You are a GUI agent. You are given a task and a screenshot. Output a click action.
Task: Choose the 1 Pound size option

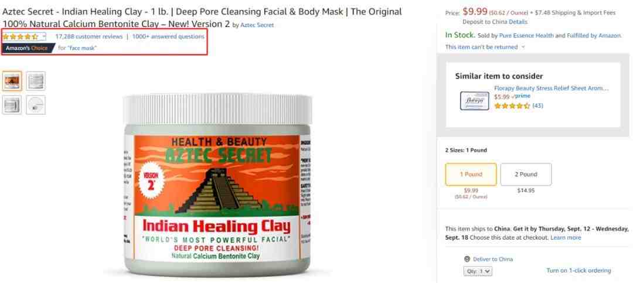point(471,175)
